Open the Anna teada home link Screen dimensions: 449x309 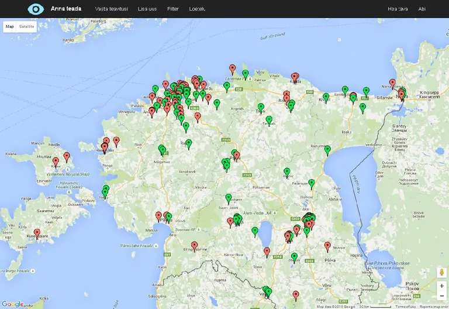pos(66,9)
